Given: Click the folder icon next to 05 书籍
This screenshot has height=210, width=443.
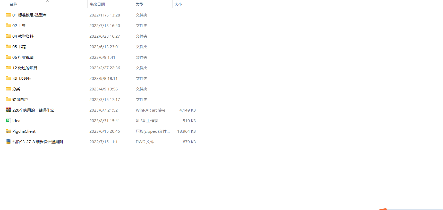Looking at the screenshot, I should pos(8,47).
